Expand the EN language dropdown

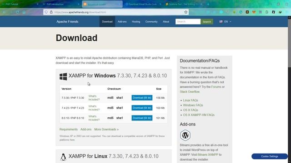(x=226, y=22)
